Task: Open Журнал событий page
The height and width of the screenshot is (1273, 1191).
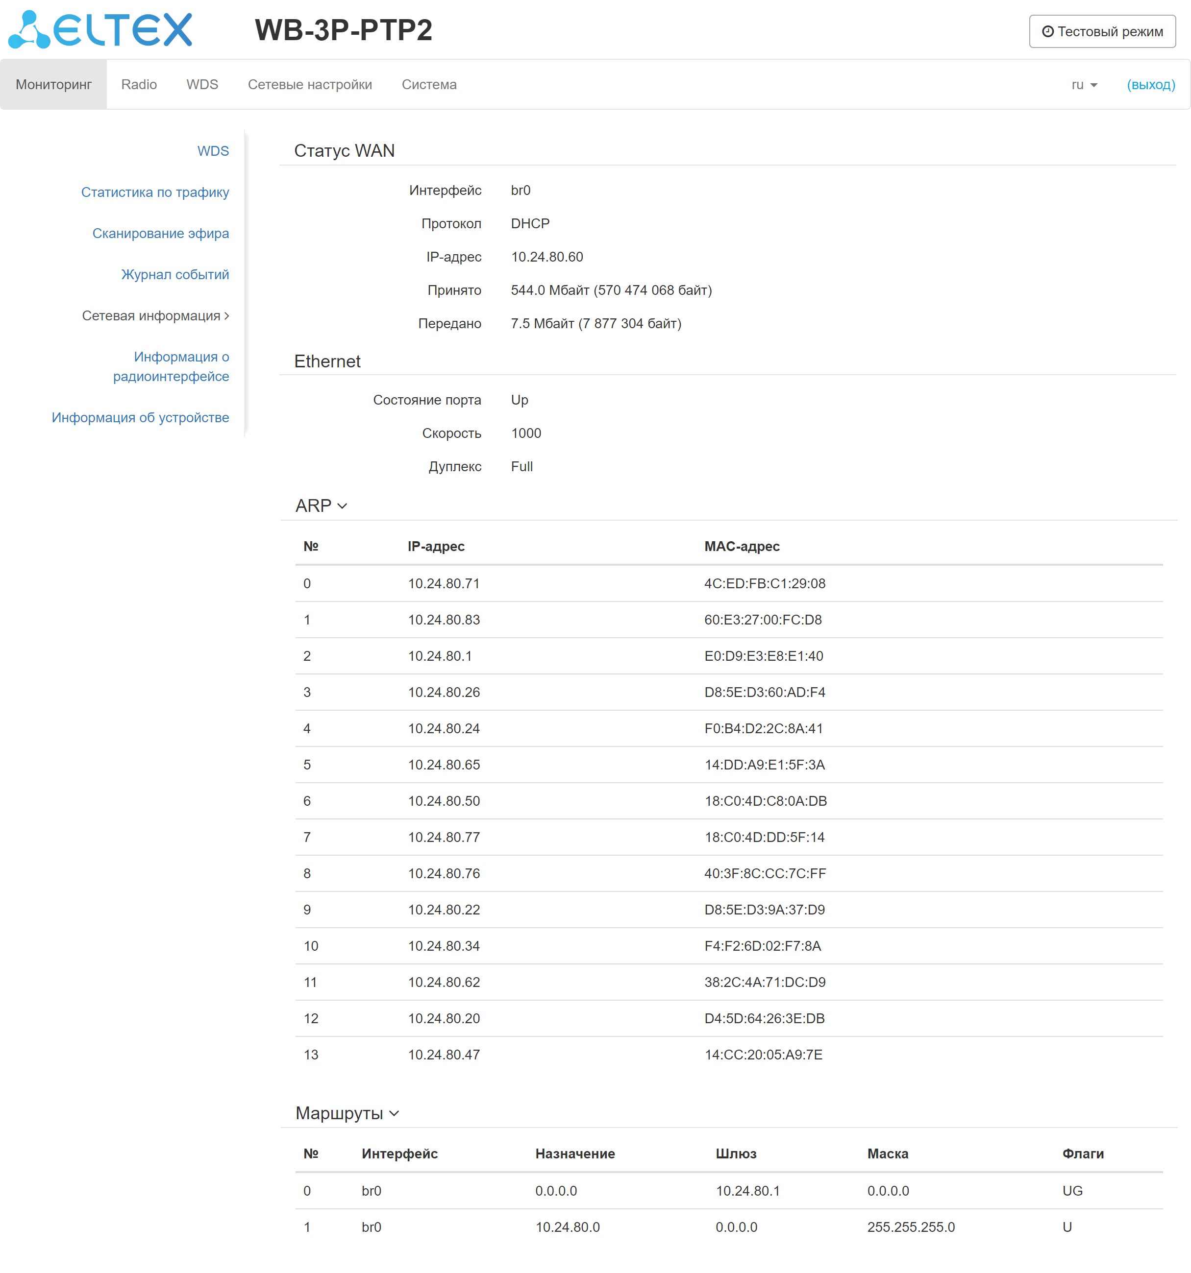Action: point(175,274)
